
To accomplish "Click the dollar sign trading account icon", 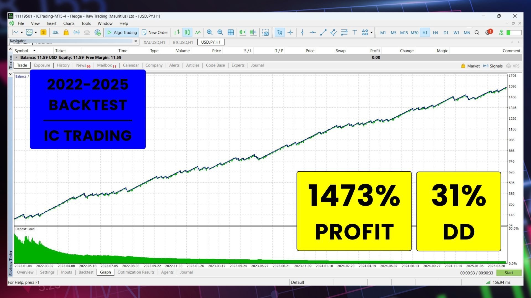I will click(43, 33).
